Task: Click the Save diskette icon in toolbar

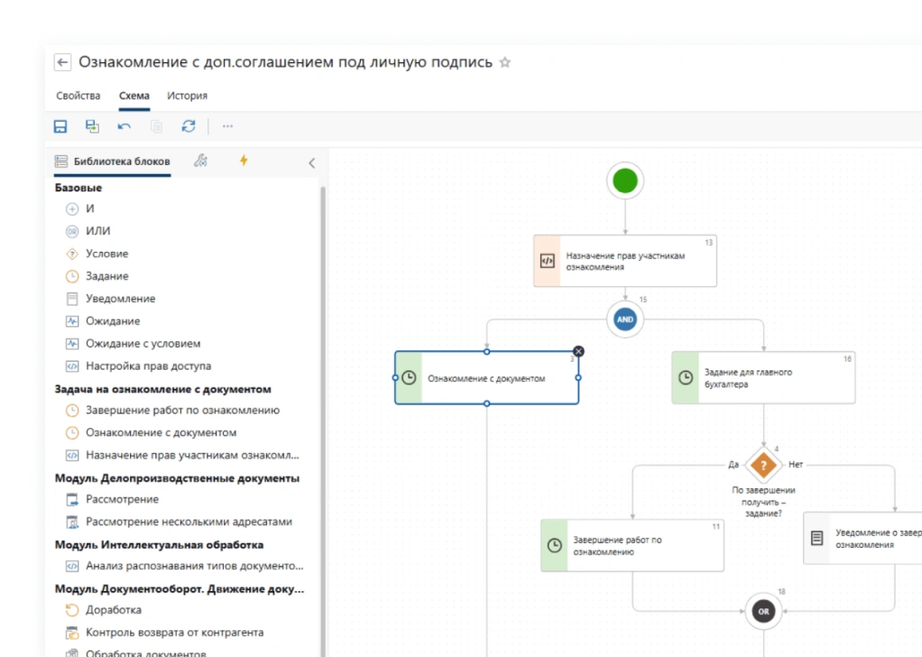Action: [61, 126]
